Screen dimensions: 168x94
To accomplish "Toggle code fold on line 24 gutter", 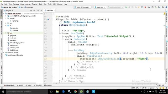I will click(52, 33).
